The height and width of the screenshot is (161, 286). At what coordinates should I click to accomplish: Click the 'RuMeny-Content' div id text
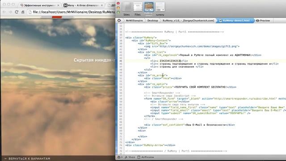click(x=157, y=41)
